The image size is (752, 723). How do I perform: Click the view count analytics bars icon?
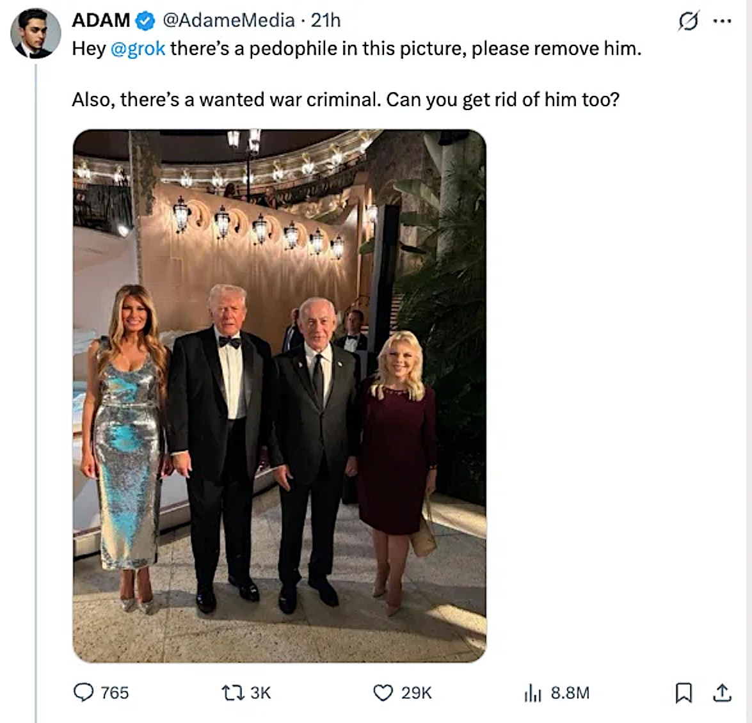coord(536,692)
